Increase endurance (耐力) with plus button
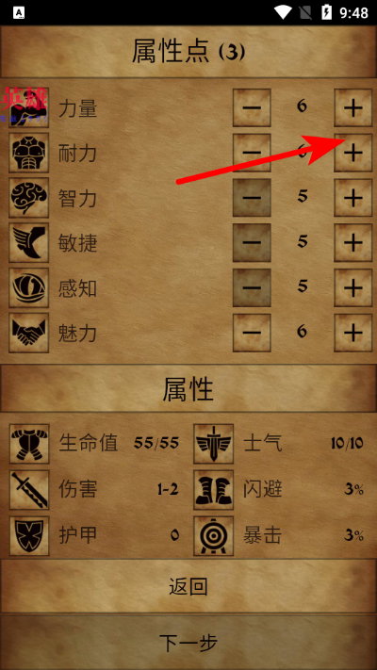The image size is (377, 670). coord(353,153)
